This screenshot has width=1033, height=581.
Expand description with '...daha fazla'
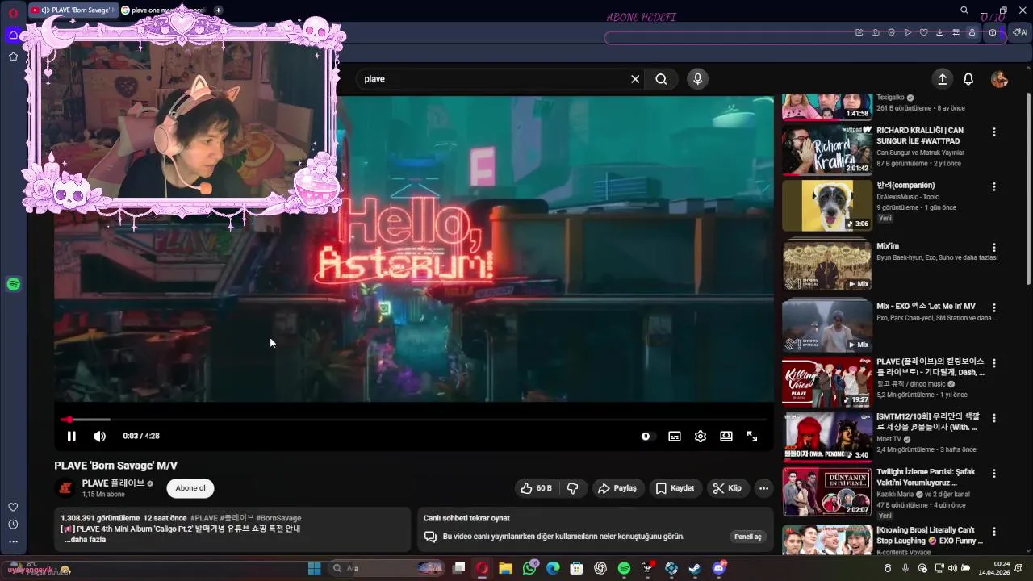click(x=85, y=540)
